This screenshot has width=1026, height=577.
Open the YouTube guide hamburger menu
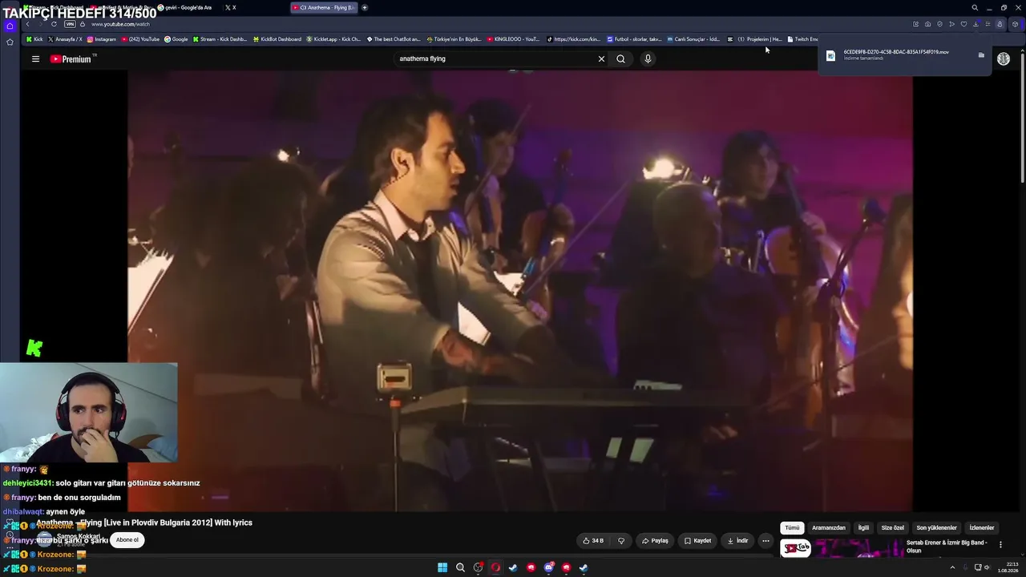[35, 59]
